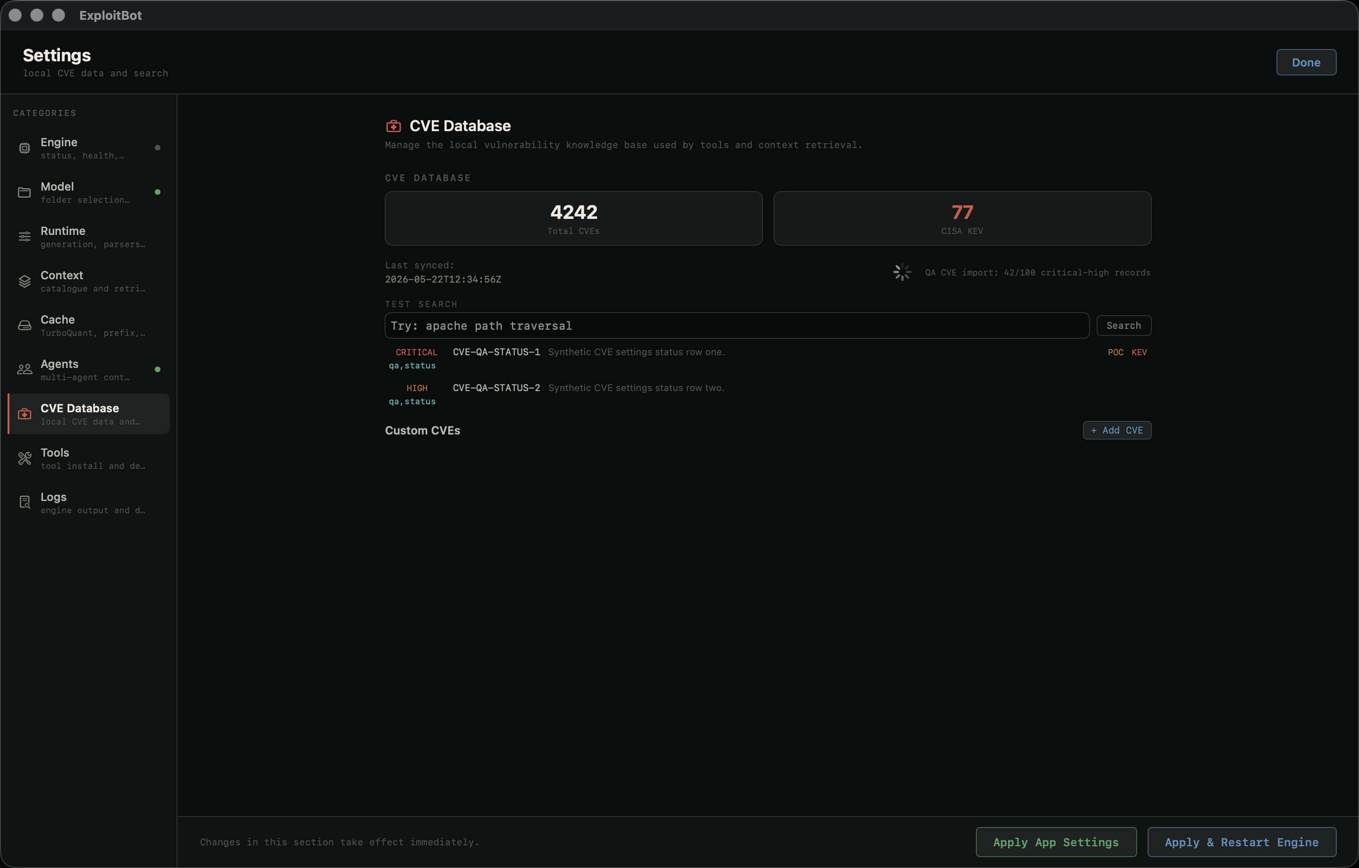The width and height of the screenshot is (1359, 868).
Task: Click description 'Synthetic CVE settings status row one.'
Action: [636, 352]
